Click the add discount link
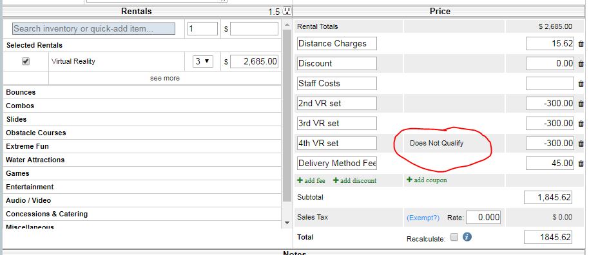The image size is (589, 255). click(x=354, y=180)
